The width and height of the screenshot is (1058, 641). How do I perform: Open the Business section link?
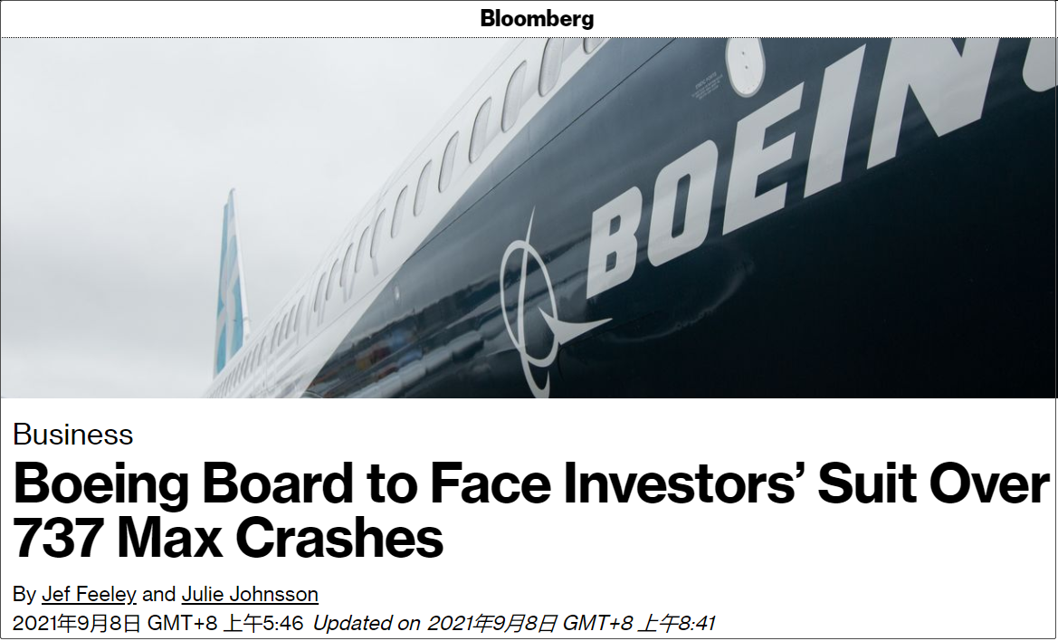(73, 435)
